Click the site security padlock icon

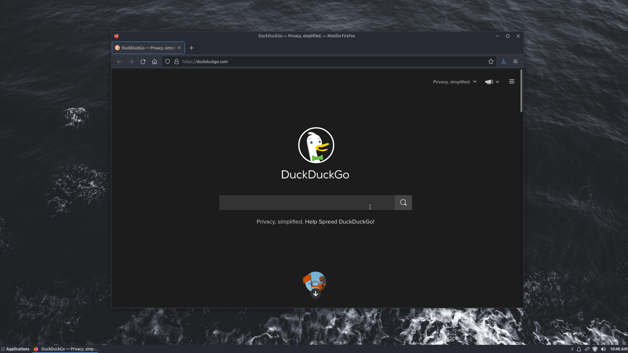(x=177, y=61)
